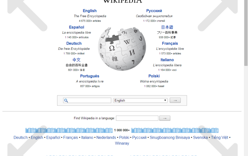248x156 pixels.
Task: Open the Polski heading link below the globe
Action: [x=154, y=76]
